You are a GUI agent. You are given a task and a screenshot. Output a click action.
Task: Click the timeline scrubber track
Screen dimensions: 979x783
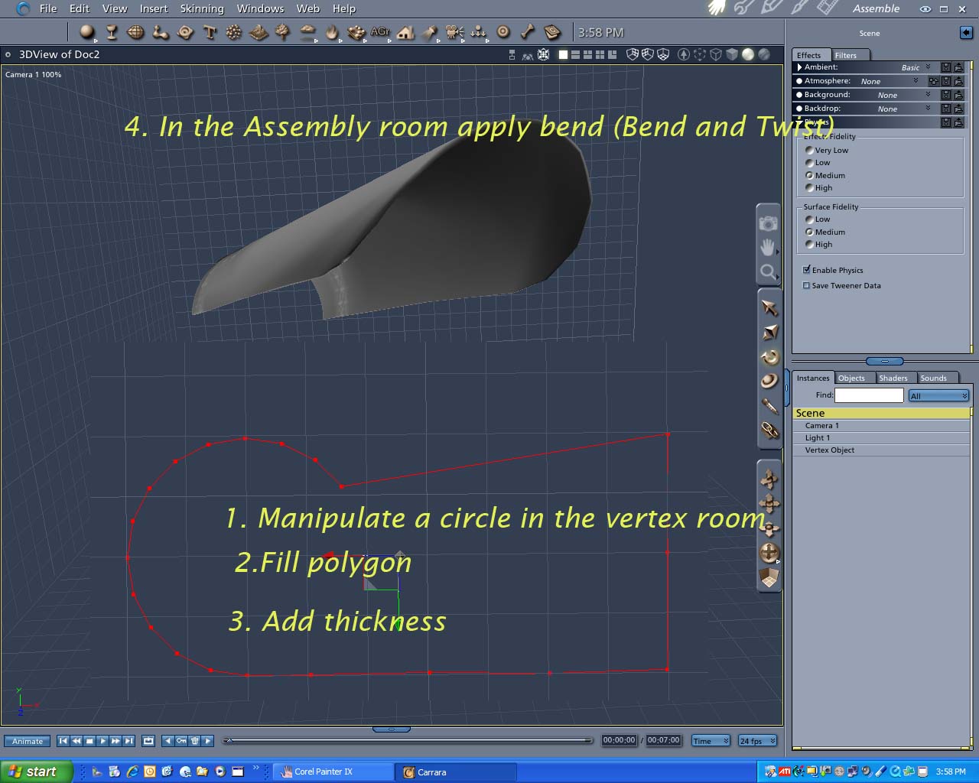409,740
